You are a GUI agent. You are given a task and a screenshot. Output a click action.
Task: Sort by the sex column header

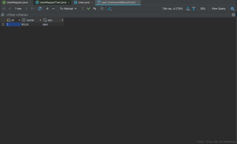coord(53,20)
